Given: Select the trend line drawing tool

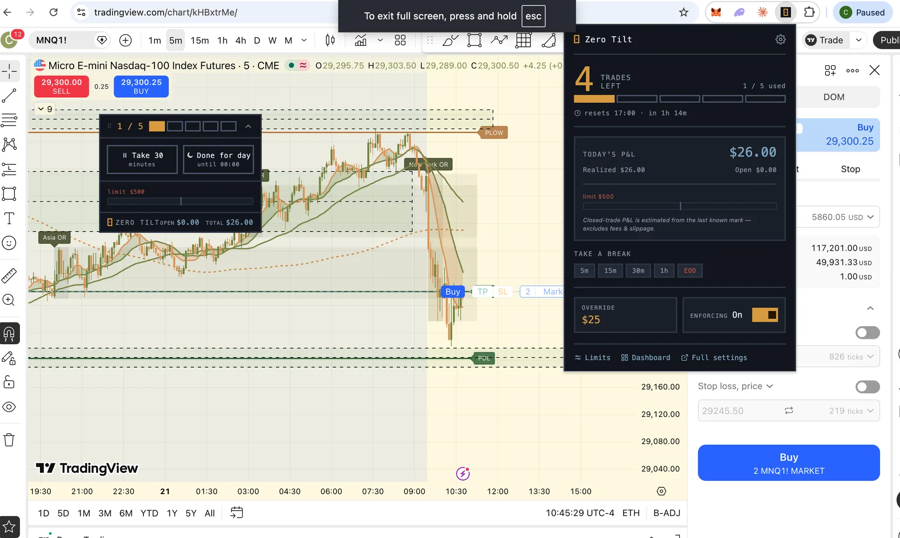Looking at the screenshot, I should 9,96.
